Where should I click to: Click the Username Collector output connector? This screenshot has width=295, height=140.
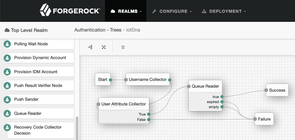pos(170,80)
